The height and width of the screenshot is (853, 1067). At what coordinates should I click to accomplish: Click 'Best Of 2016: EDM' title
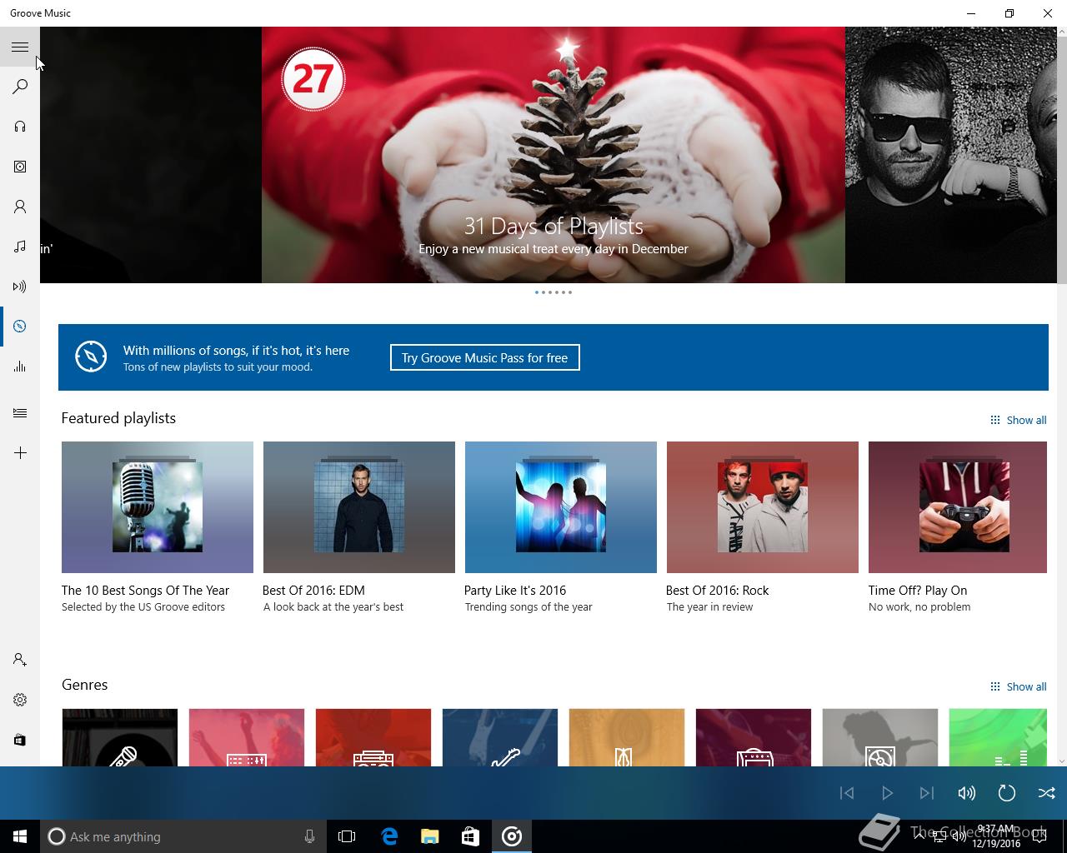tap(313, 590)
